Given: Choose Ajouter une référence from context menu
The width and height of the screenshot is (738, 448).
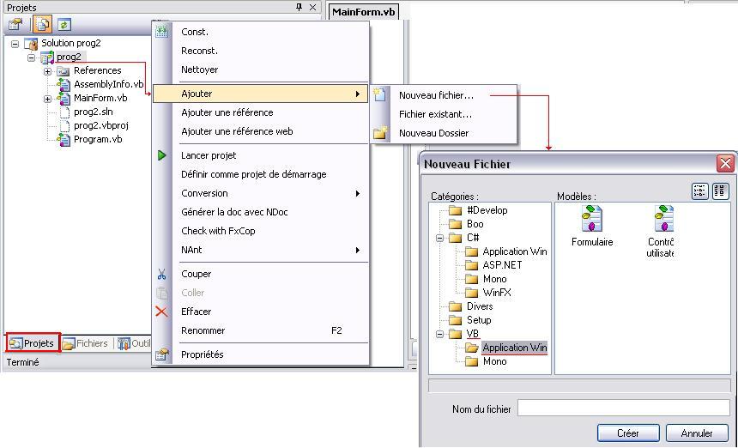Looking at the screenshot, I should pos(227,112).
